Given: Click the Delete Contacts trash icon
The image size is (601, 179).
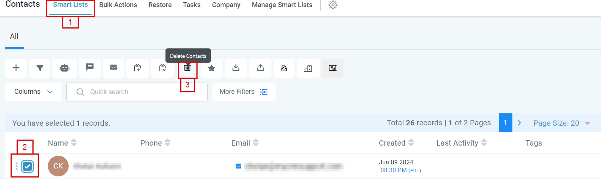Looking at the screenshot, I should [187, 68].
